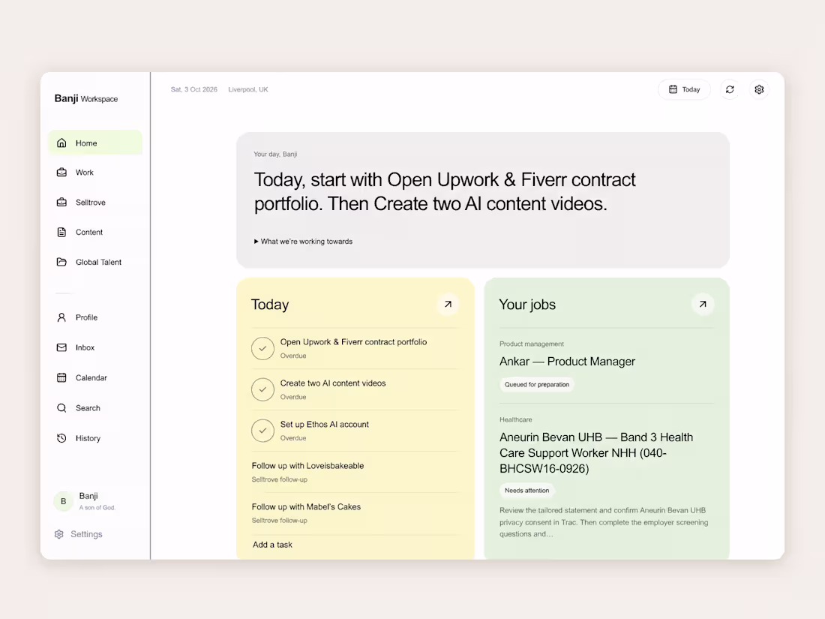Open Follow up with Loveisbakeable task

pyautogui.click(x=307, y=466)
